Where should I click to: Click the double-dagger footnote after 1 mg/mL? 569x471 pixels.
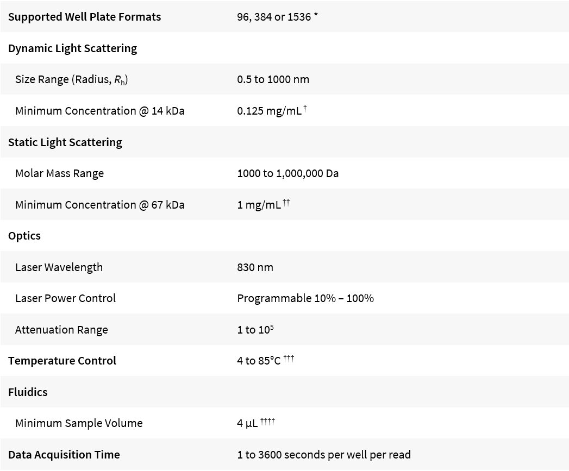286,203
